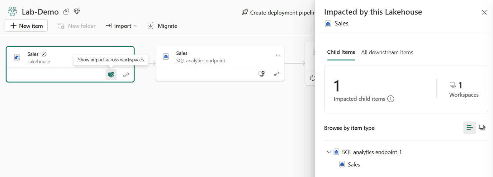
Task: Select the Sales SQL analytics endpoint card icon
Action: pos(166,56)
